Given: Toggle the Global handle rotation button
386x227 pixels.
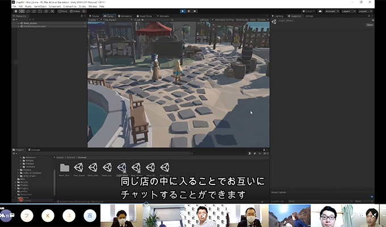Looking at the screenshot, I should tap(75, 11).
